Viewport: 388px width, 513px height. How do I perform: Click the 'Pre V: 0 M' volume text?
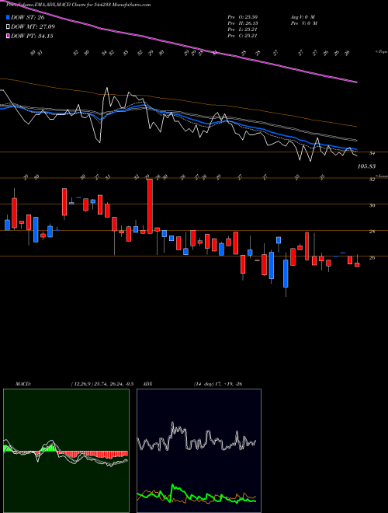point(303,23)
